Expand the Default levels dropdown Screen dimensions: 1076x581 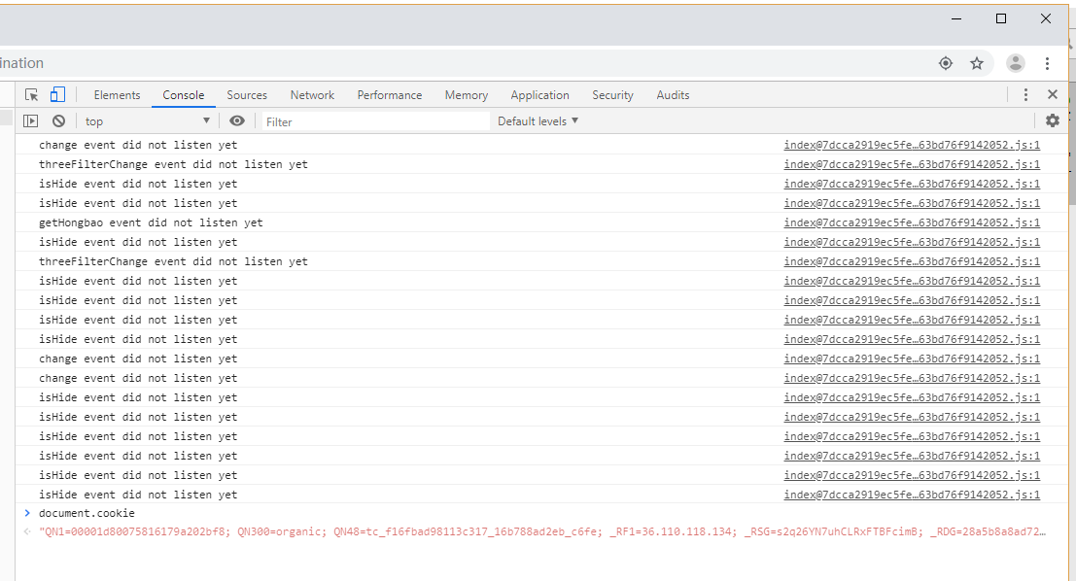(538, 121)
